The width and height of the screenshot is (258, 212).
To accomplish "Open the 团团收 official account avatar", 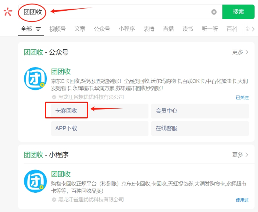I will (35, 79).
